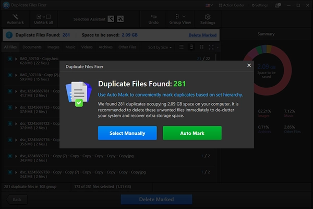Expand the dsc_12245689722 group
The image size is (313, 209).
pos(16,124)
